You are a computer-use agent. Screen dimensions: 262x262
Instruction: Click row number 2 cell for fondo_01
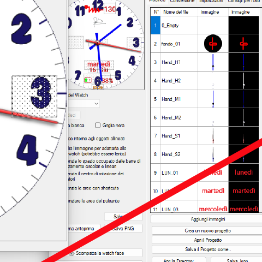click(x=156, y=44)
